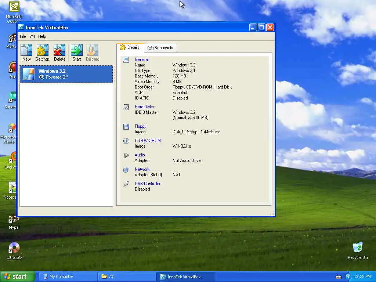
Task: Open the UltraISO desktop icon
Action: (14, 248)
